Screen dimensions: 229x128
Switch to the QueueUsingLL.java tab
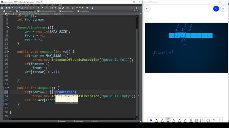pos(67,11)
